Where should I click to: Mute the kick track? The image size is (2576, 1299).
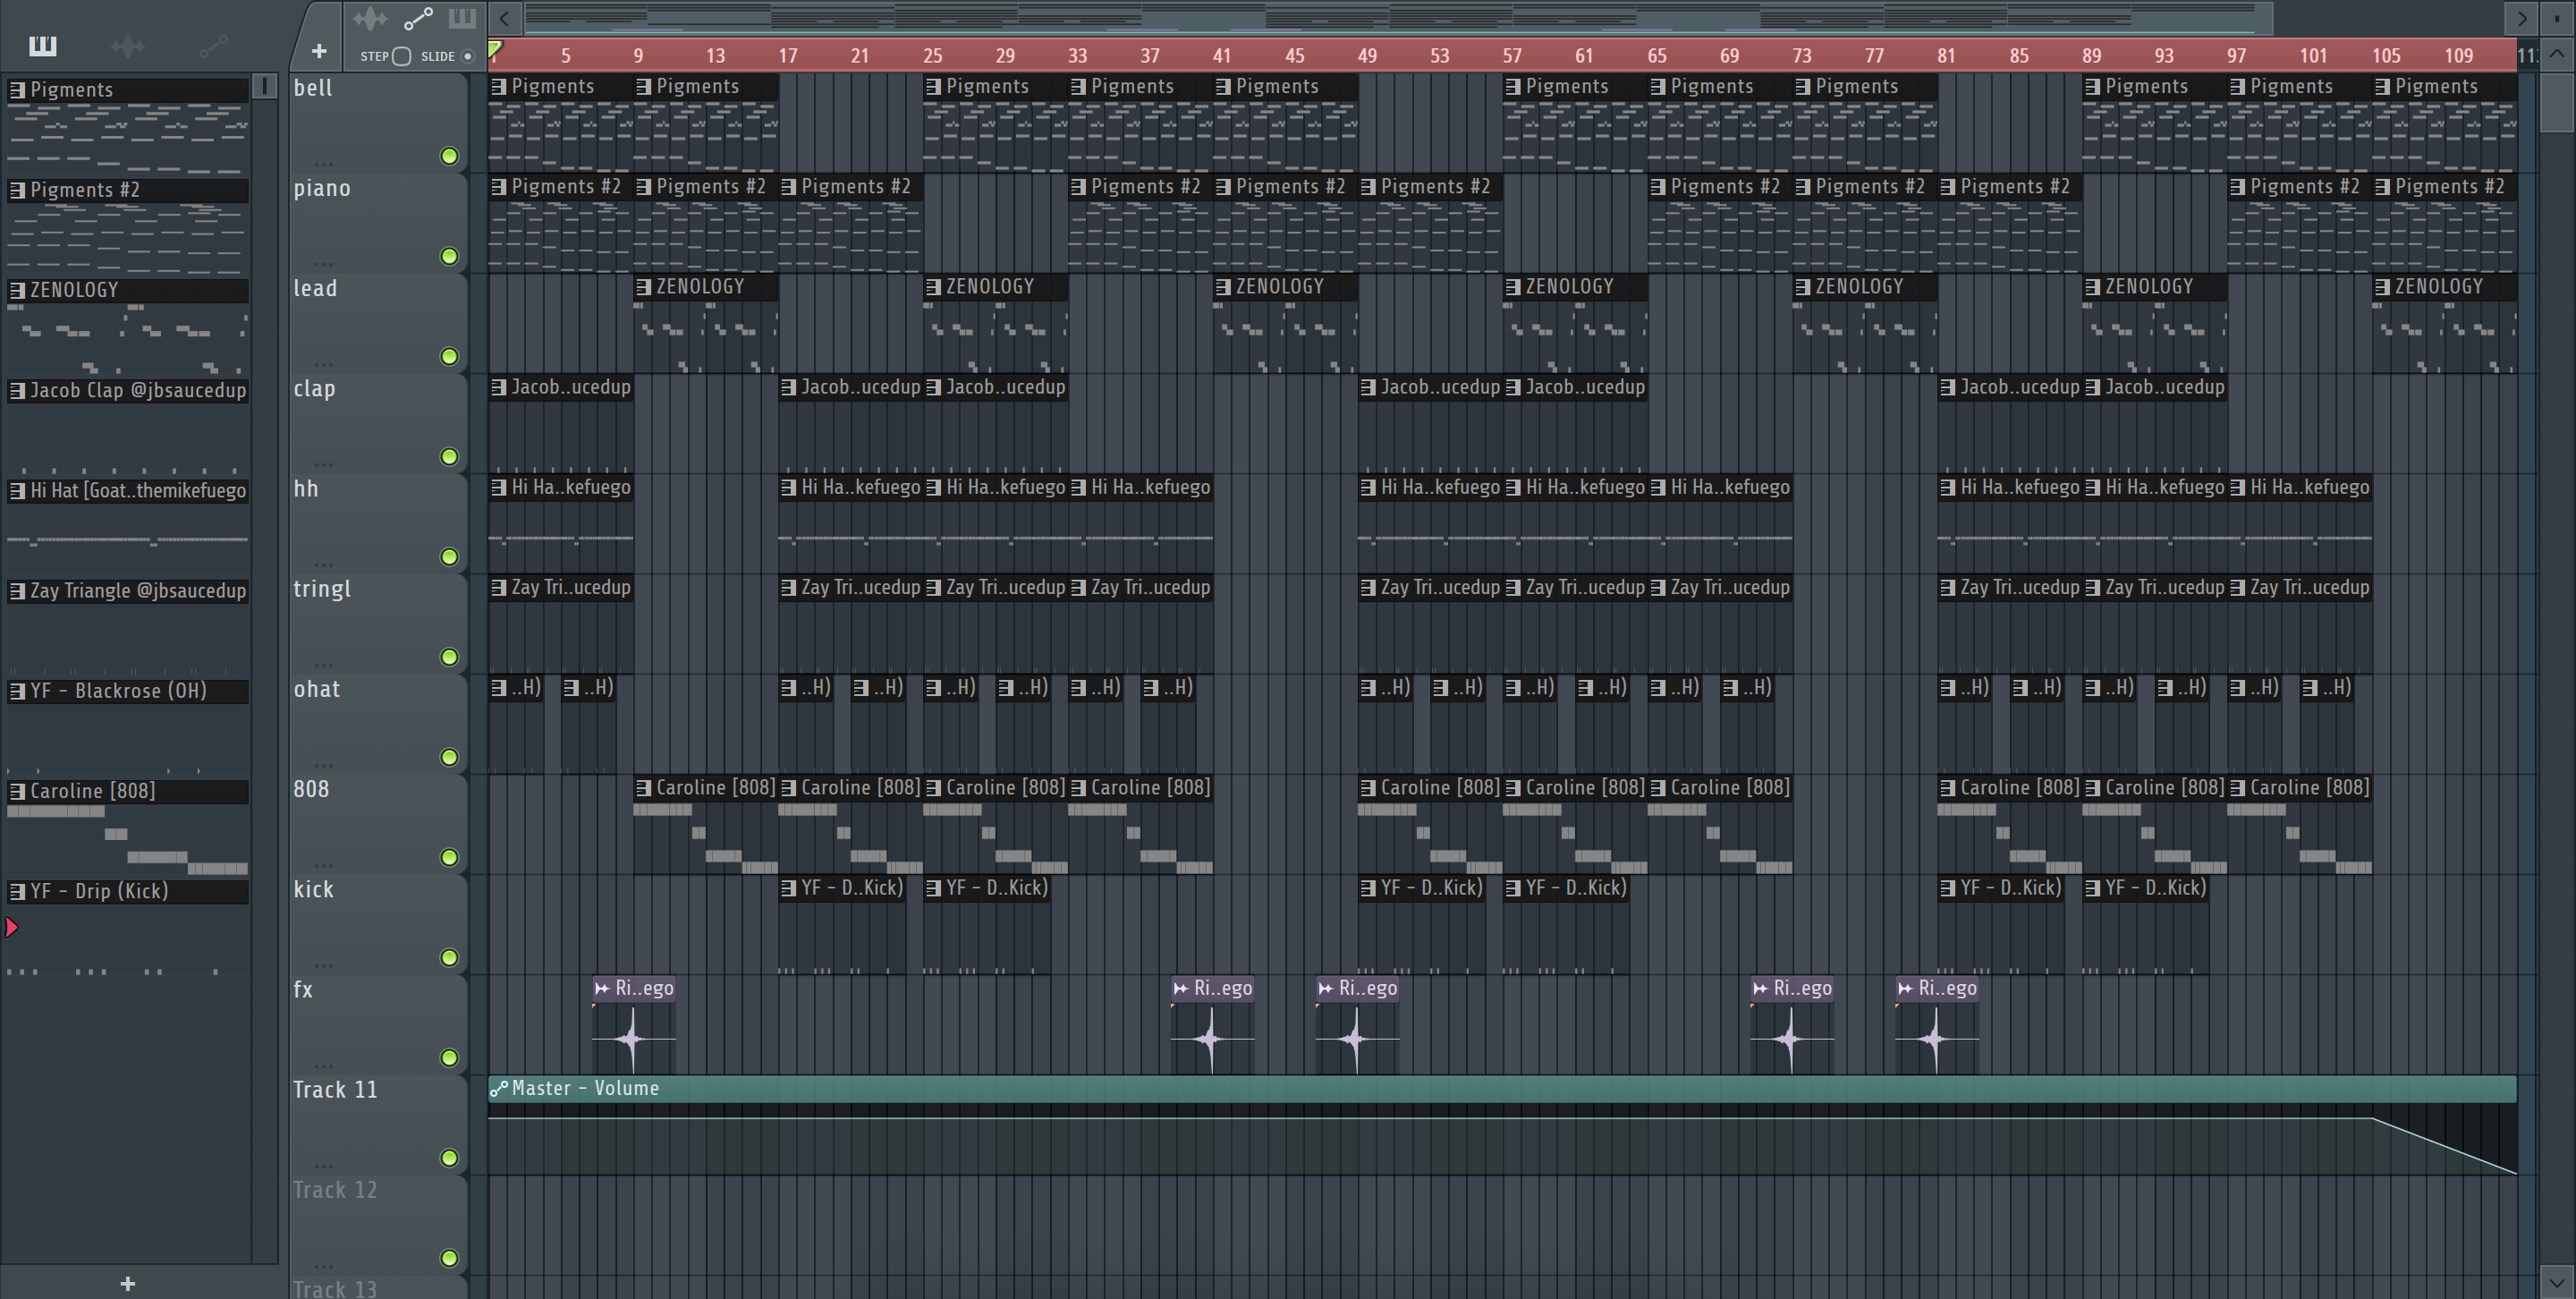pyautogui.click(x=450, y=957)
